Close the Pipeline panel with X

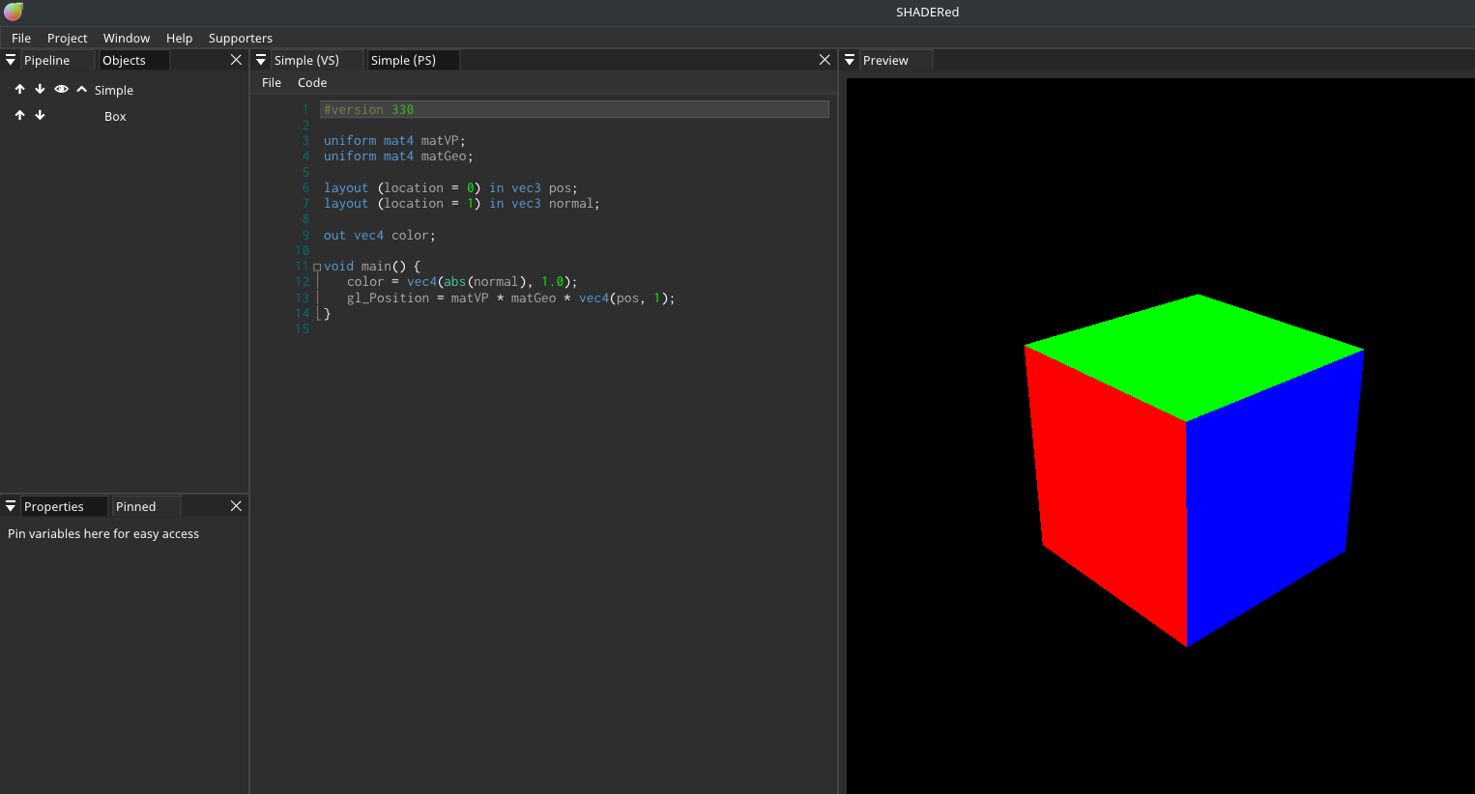(236, 60)
